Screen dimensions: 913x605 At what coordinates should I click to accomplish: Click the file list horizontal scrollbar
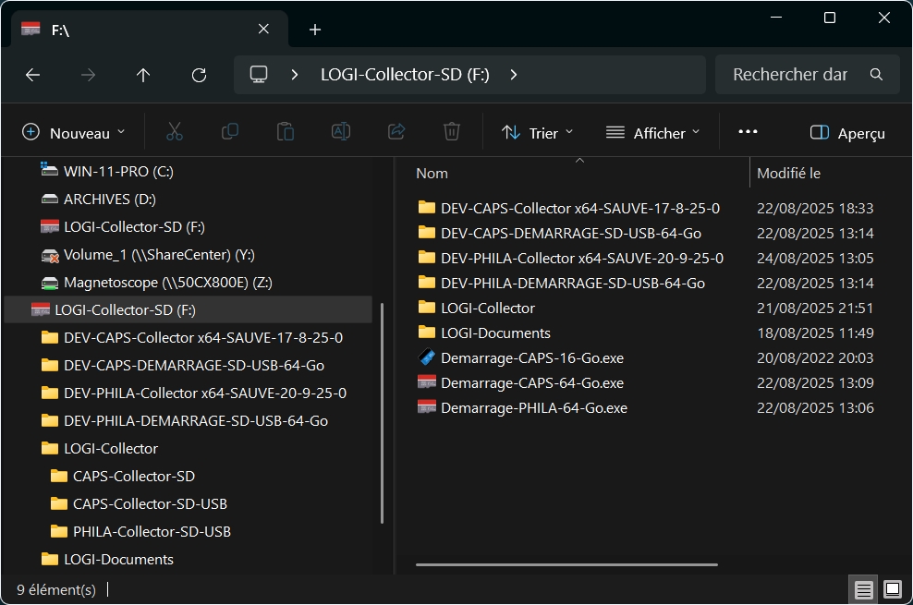566,564
